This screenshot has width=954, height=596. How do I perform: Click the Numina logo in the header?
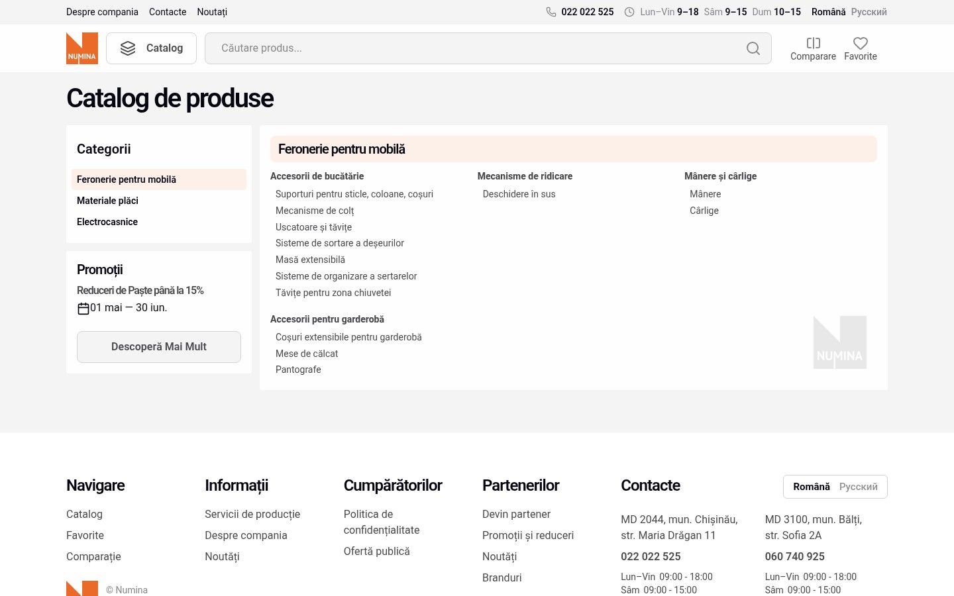coord(82,48)
